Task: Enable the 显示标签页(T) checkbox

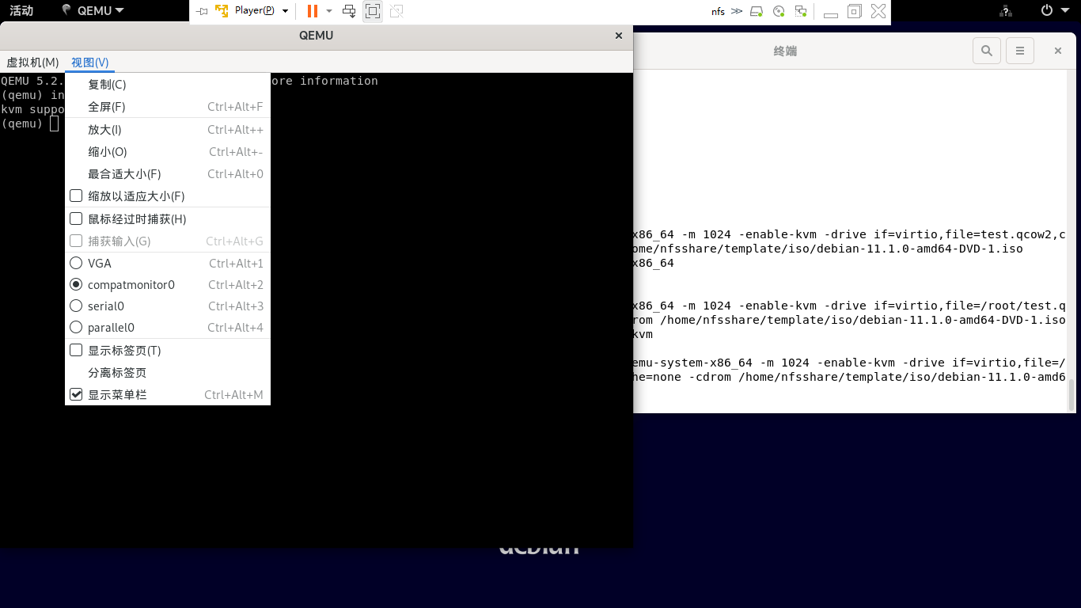Action: tap(76, 350)
